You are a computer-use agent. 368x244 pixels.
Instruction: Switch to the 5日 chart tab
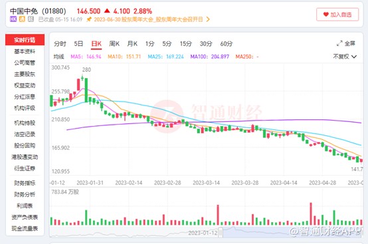point(78,44)
